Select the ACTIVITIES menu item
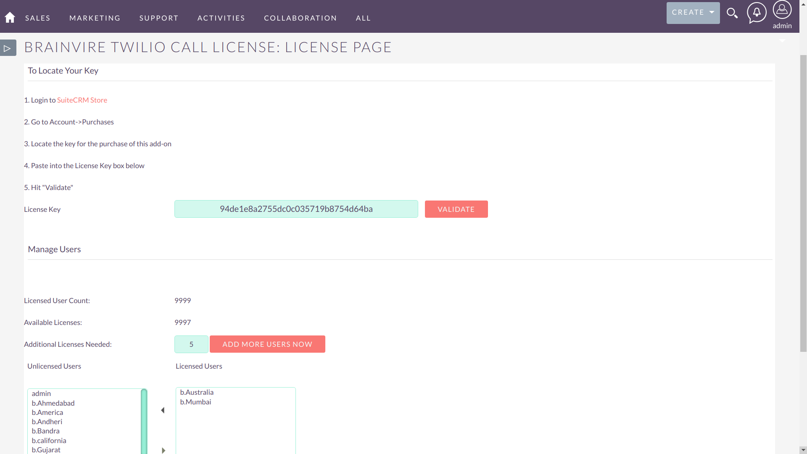This screenshot has width=807, height=454. pos(221,18)
